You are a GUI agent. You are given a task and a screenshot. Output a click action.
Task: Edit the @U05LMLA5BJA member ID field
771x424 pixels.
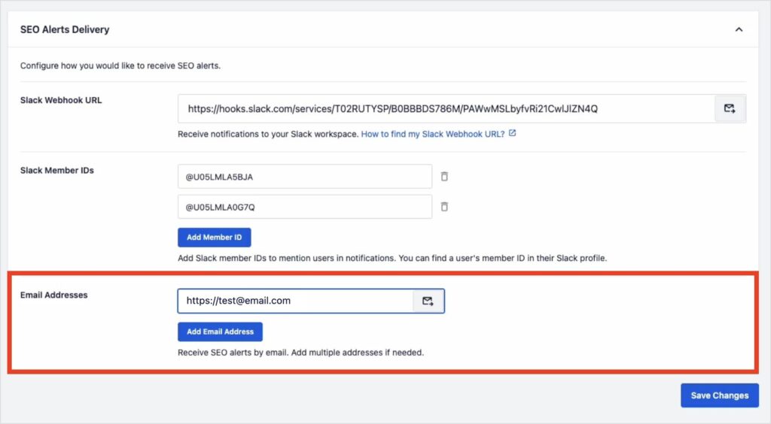click(305, 177)
